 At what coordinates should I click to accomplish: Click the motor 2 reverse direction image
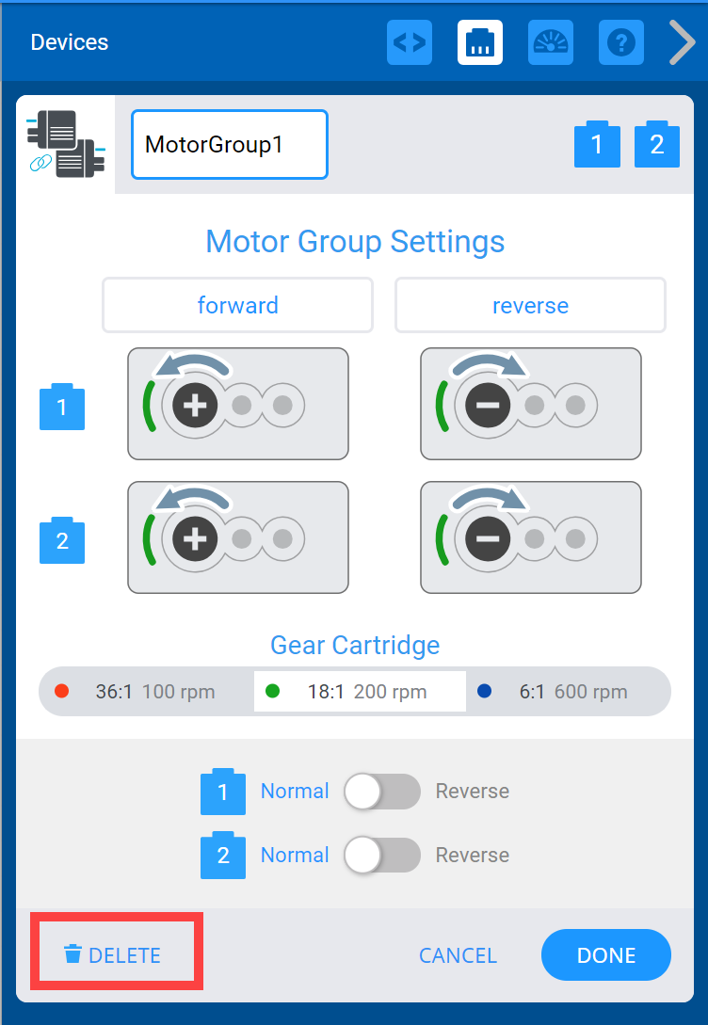click(530, 537)
